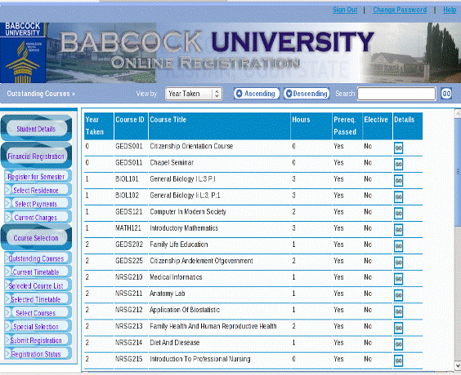461x375 pixels.
Task: Open Registration Status sidebar item
Action: point(38,354)
